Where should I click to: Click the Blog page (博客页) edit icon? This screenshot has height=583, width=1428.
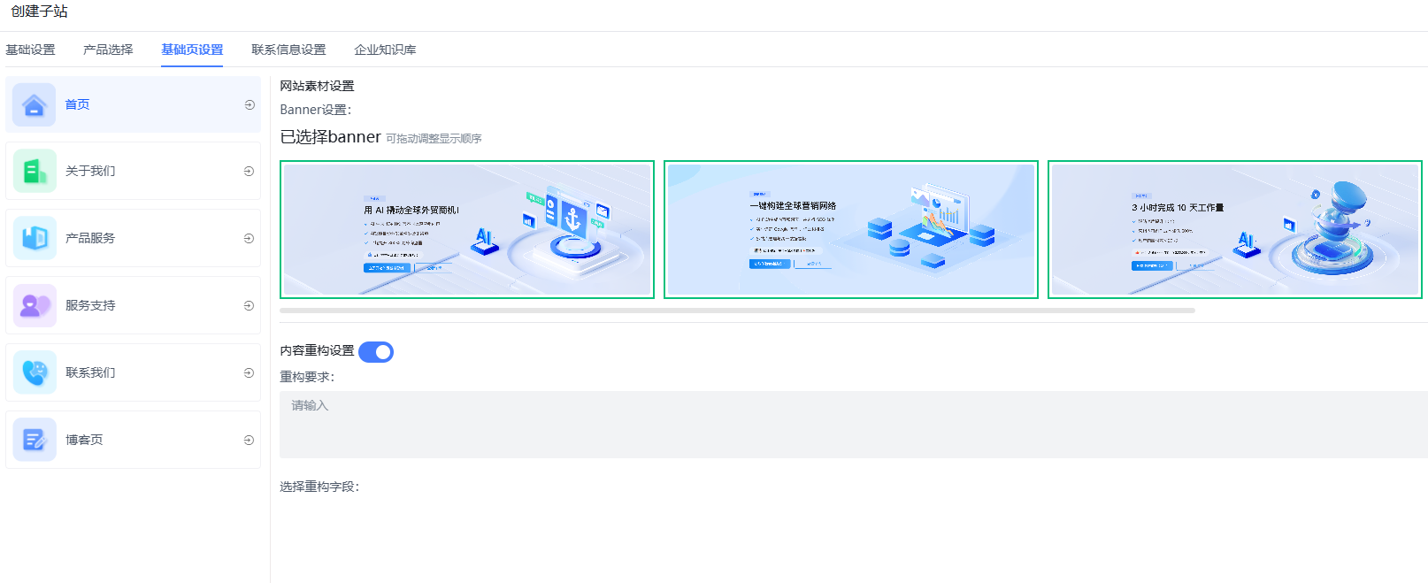pyautogui.click(x=35, y=441)
